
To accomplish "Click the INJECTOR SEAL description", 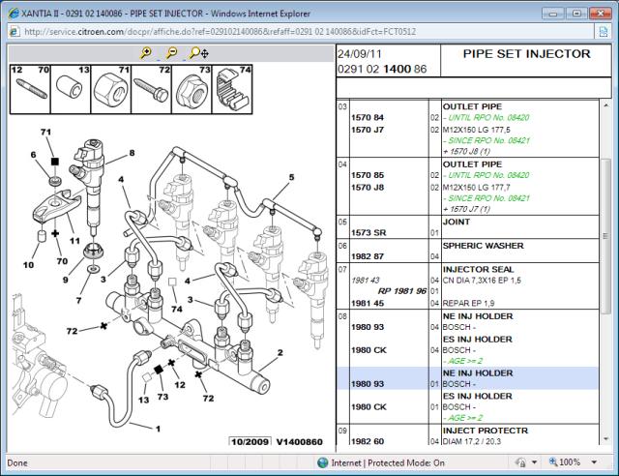I will [478, 269].
